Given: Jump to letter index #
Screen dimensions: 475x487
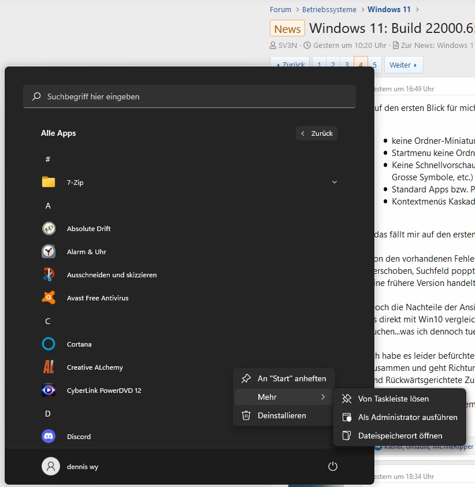Looking at the screenshot, I should 48,159.
